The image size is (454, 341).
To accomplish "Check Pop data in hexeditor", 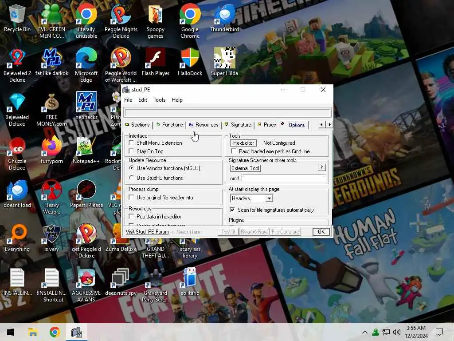I will pyautogui.click(x=131, y=216).
